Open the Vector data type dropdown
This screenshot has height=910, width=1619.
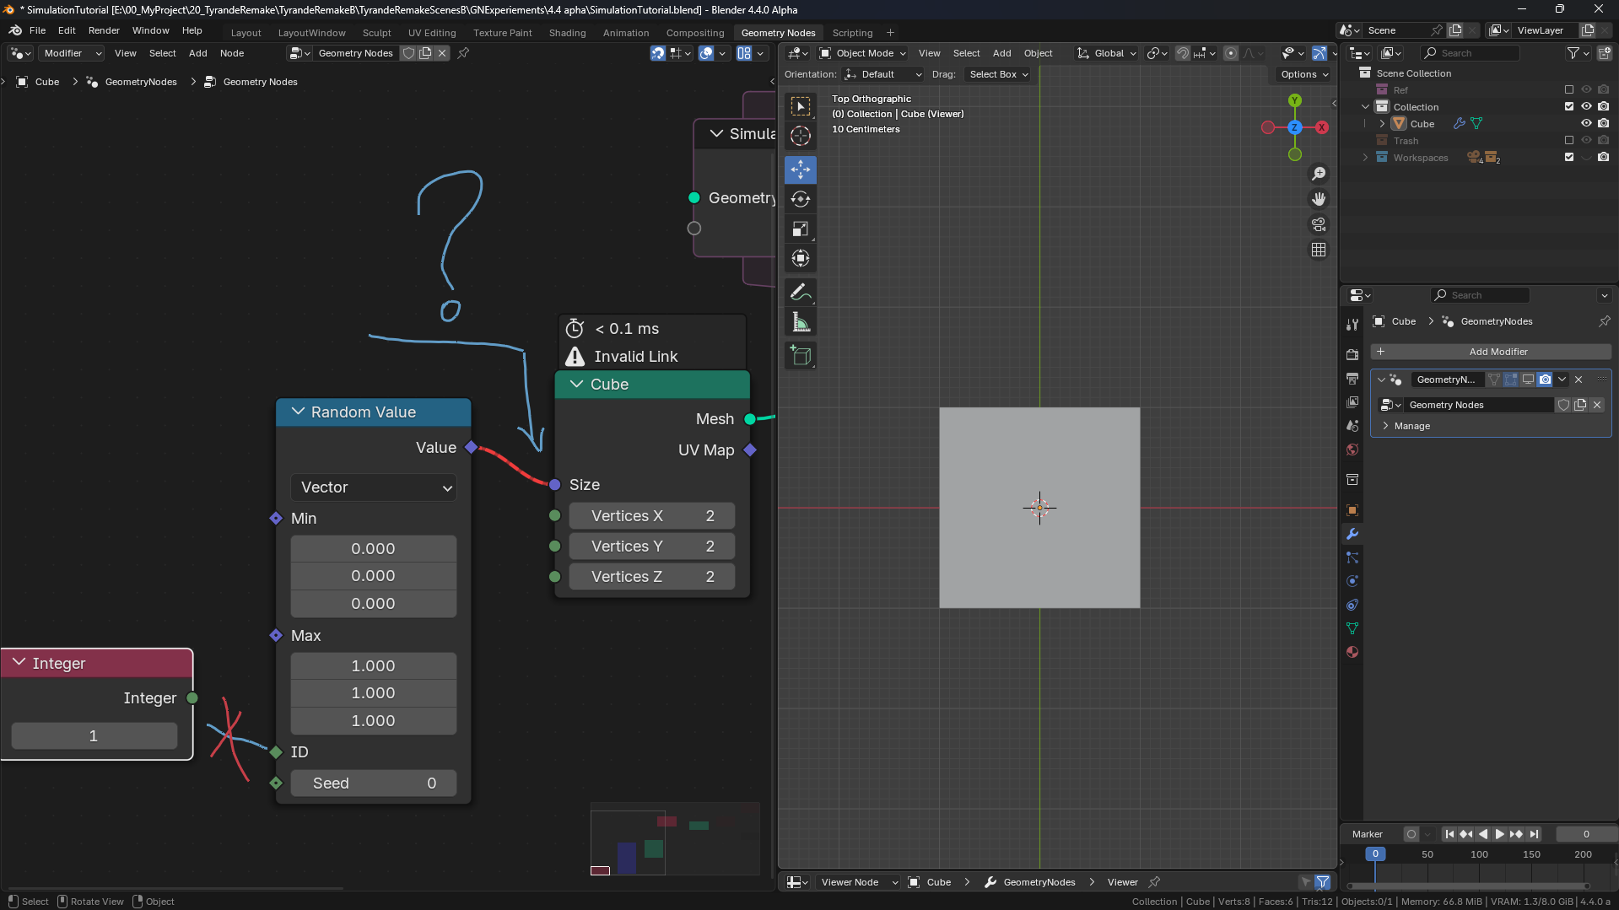coord(374,487)
